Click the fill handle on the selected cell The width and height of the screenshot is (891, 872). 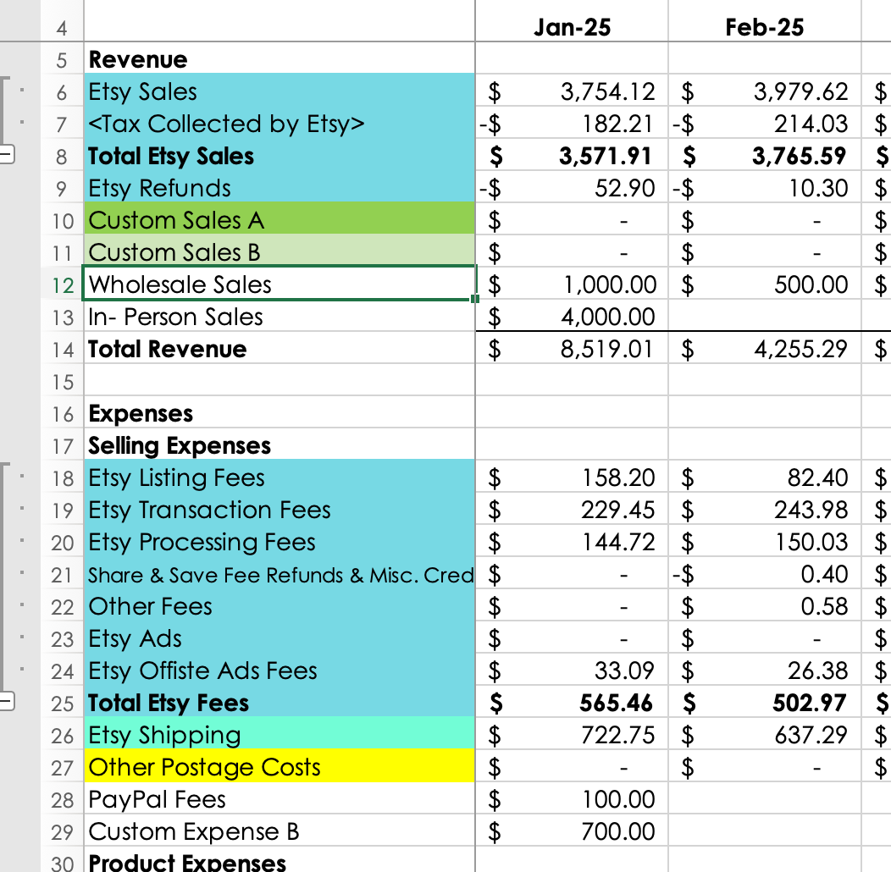point(473,301)
